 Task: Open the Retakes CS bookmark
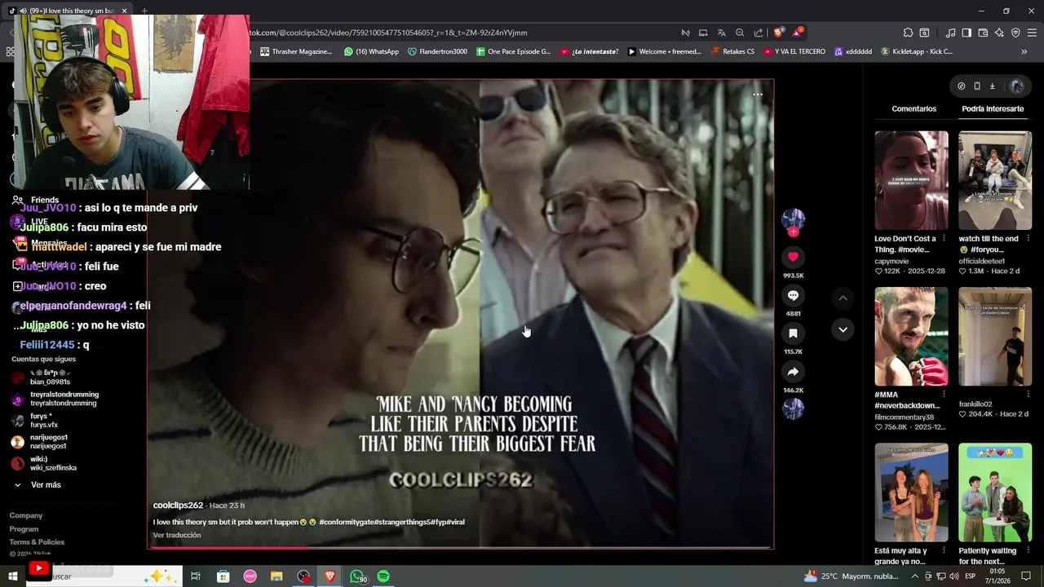pyautogui.click(x=732, y=51)
